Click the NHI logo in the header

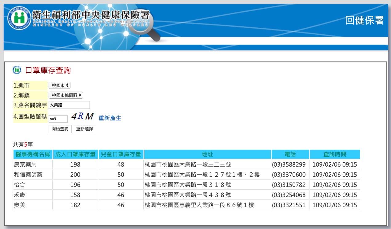tap(19, 18)
